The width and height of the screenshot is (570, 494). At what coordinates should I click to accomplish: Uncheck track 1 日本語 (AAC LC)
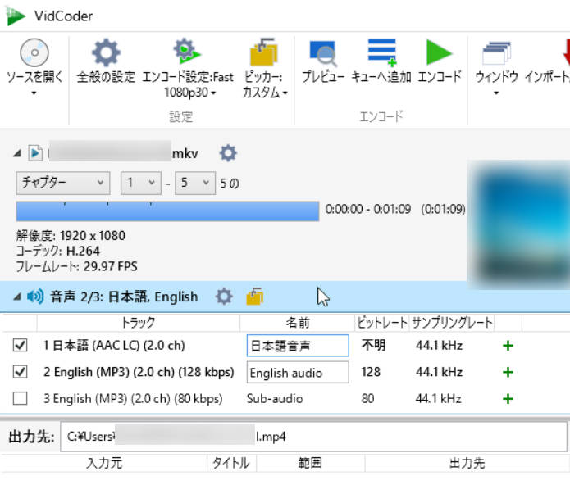20,345
